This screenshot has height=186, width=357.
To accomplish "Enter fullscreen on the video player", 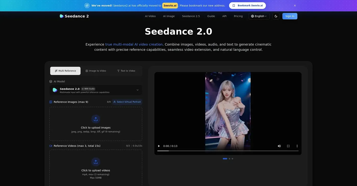I will point(288,146).
